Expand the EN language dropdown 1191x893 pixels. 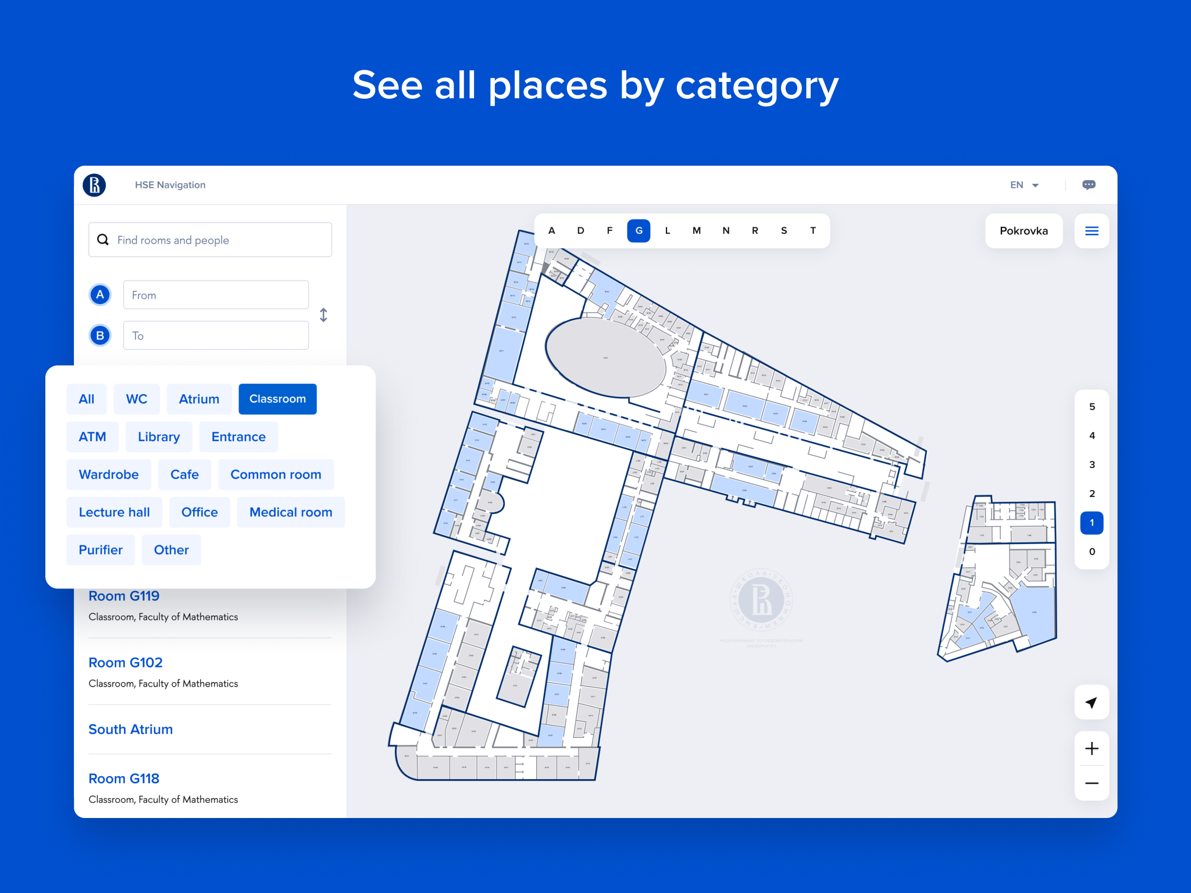(x=1024, y=185)
